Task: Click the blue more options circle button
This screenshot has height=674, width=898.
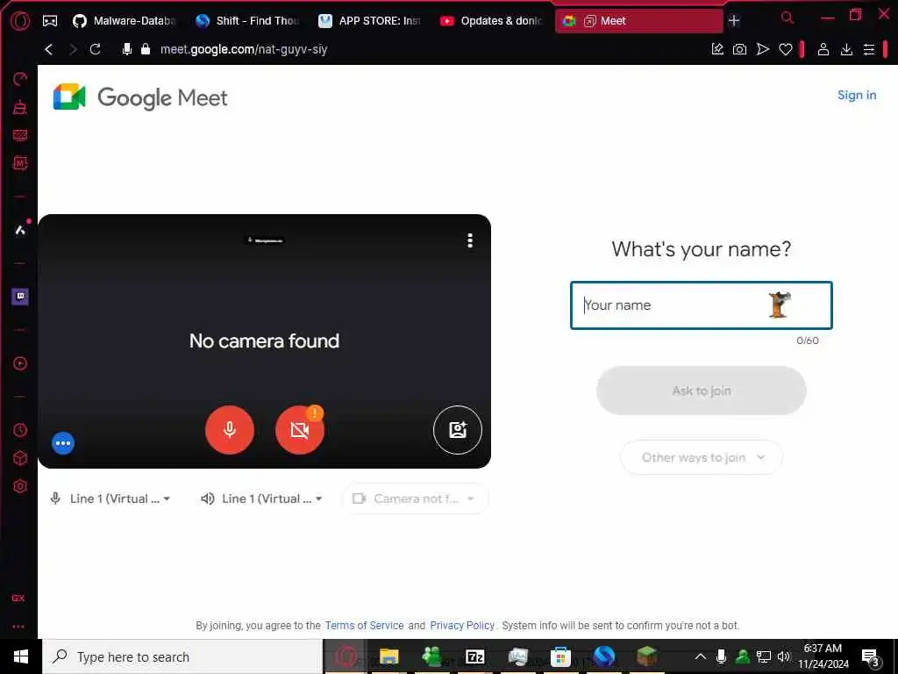Action: (63, 443)
